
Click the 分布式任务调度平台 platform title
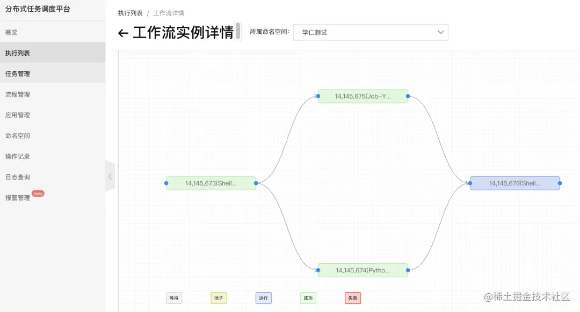pos(38,9)
